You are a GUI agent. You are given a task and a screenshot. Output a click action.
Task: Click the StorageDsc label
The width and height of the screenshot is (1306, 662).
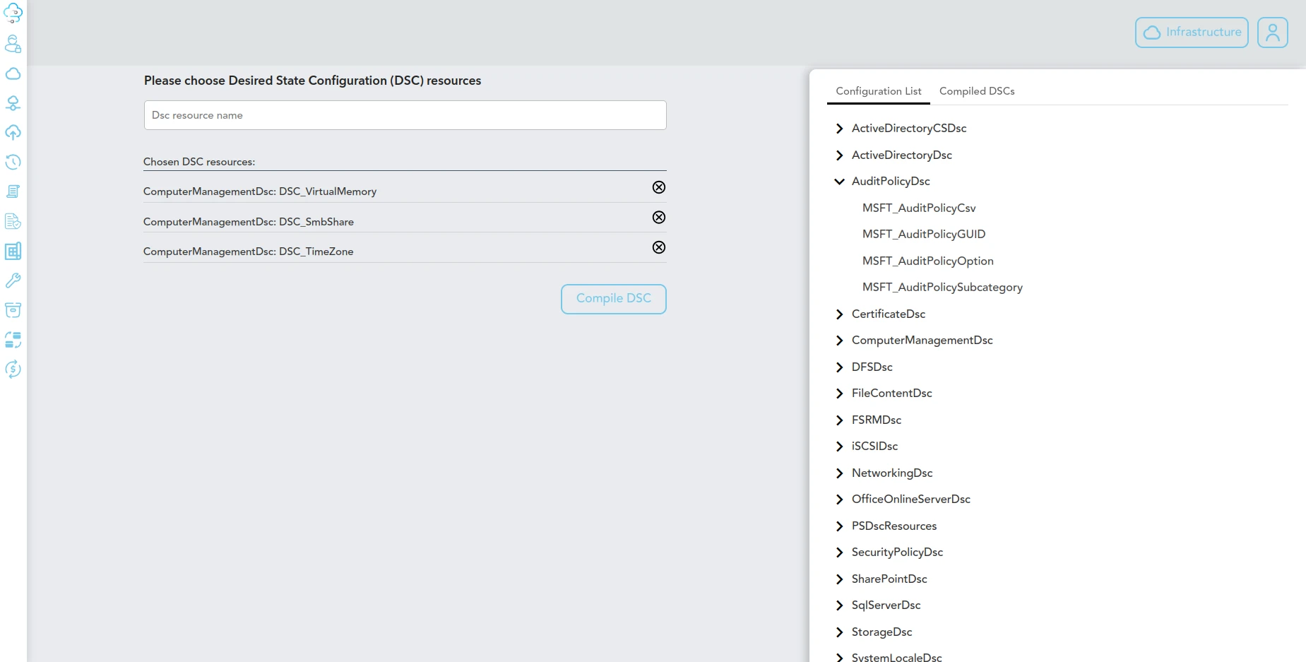pyautogui.click(x=882, y=632)
